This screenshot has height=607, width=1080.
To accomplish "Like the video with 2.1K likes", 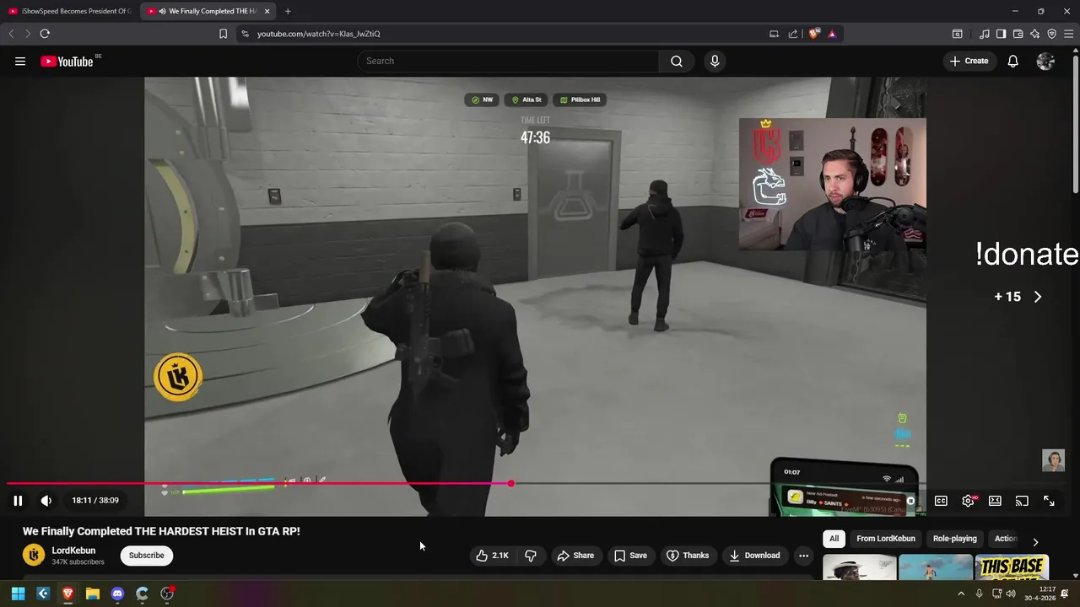I will (x=492, y=556).
